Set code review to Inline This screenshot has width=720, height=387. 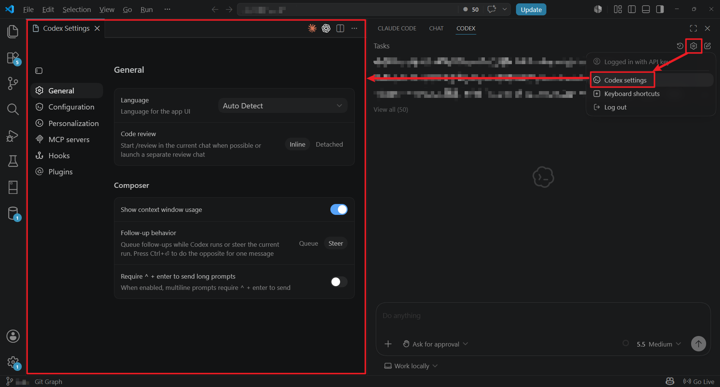297,144
